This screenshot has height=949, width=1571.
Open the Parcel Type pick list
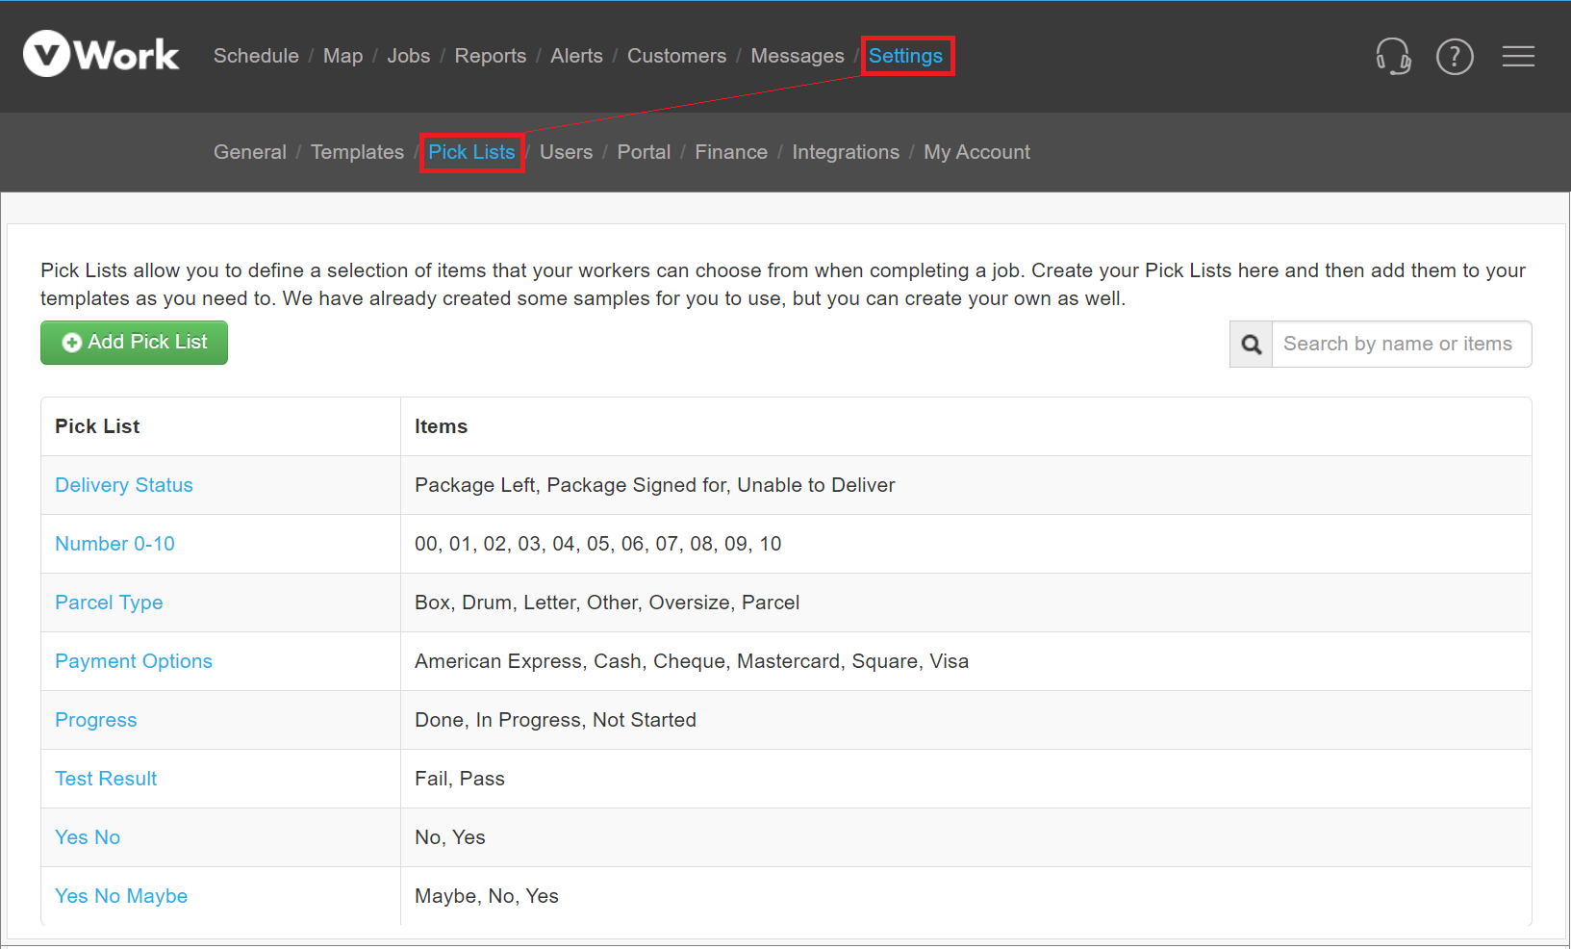[109, 603]
